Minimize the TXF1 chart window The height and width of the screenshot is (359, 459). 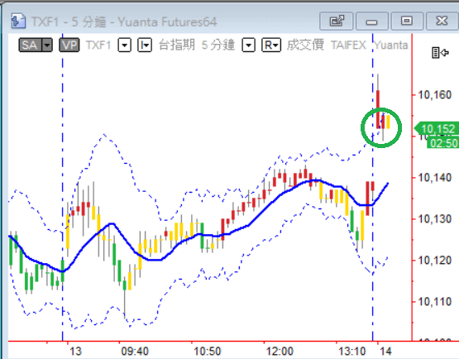(x=372, y=21)
